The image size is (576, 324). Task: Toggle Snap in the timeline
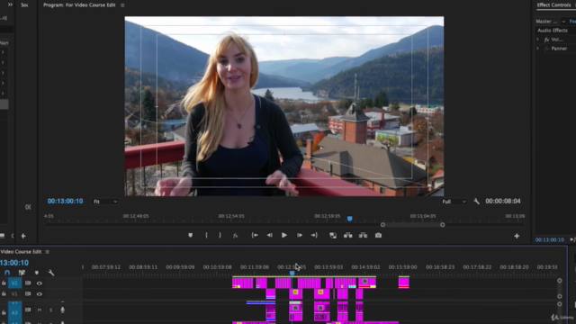[7, 273]
